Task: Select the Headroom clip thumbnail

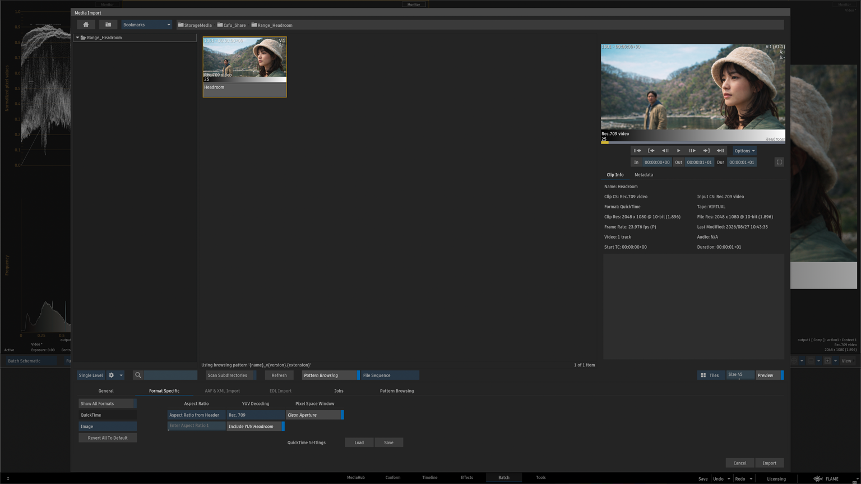Action: point(244,67)
